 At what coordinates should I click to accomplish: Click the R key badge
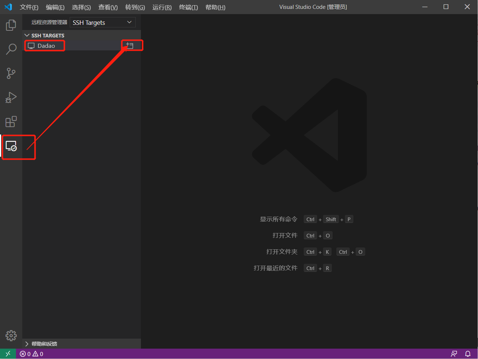click(x=327, y=268)
